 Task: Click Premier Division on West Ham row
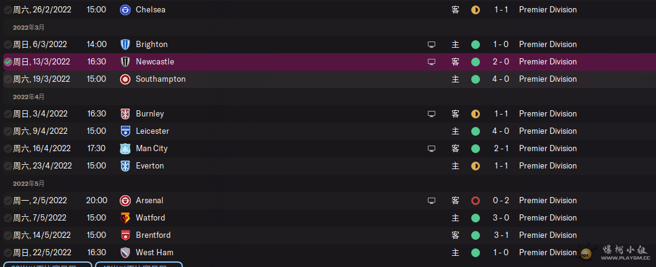tap(547, 252)
